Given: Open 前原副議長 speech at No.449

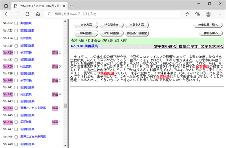Looking at the screenshot, I should [27, 144].
